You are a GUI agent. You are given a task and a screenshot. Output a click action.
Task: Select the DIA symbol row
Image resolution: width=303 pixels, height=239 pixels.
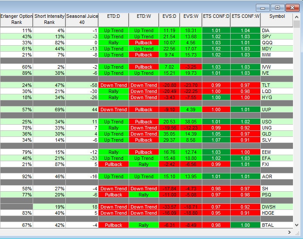tap(146, 30)
